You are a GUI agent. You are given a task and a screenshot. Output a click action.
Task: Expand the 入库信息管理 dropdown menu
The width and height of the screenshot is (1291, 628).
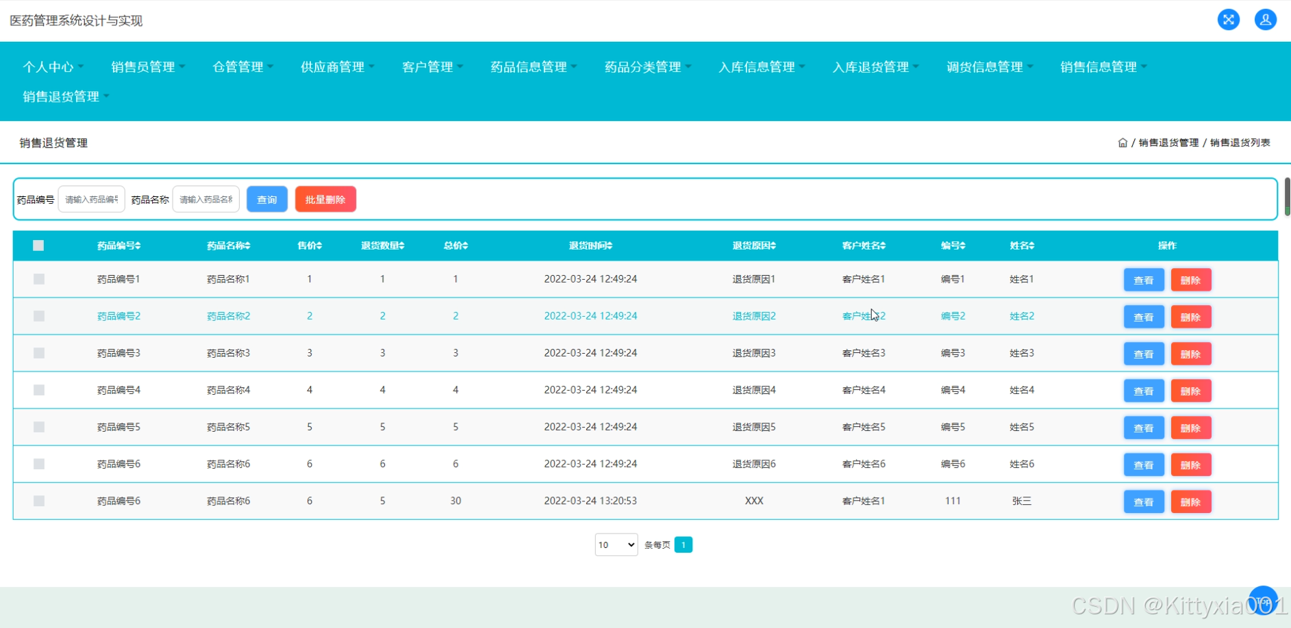(762, 67)
